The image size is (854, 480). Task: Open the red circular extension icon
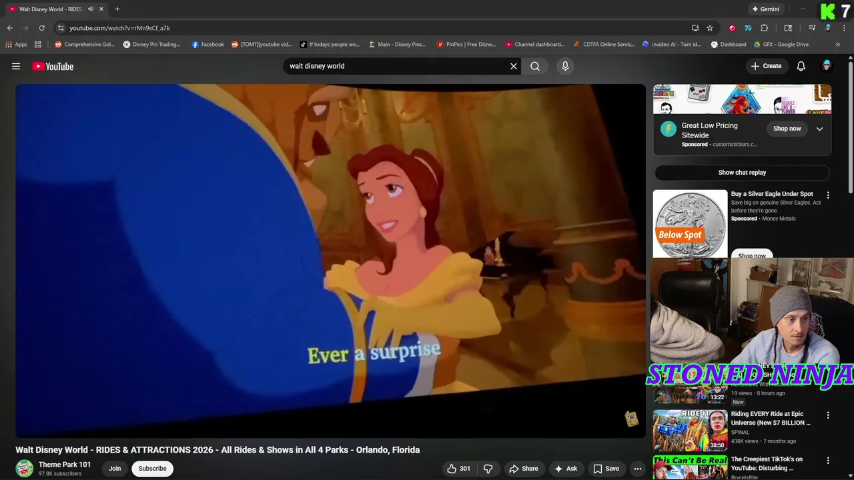pos(732,28)
